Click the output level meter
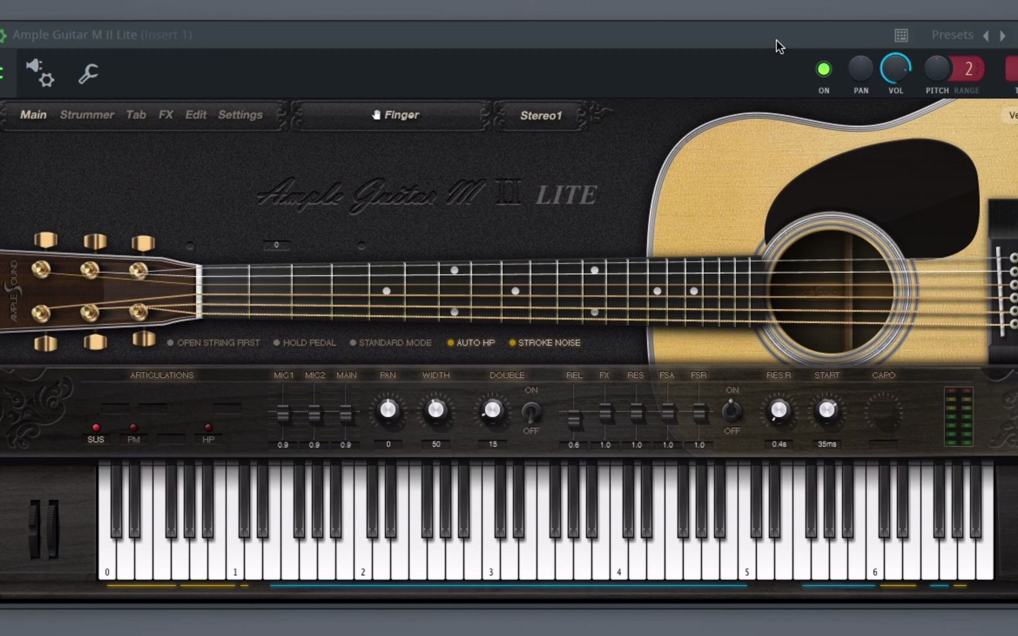This screenshot has width=1018, height=636. tap(958, 416)
